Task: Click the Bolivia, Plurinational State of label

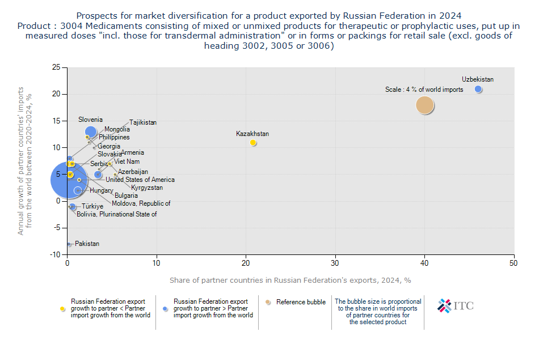Action: pyautogui.click(x=117, y=214)
